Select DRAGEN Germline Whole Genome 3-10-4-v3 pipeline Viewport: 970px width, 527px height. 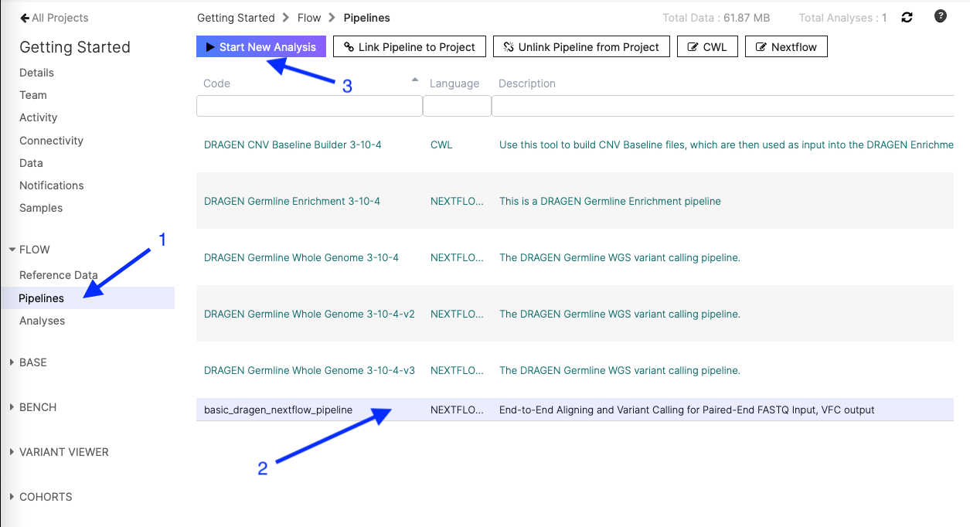pyautogui.click(x=309, y=370)
